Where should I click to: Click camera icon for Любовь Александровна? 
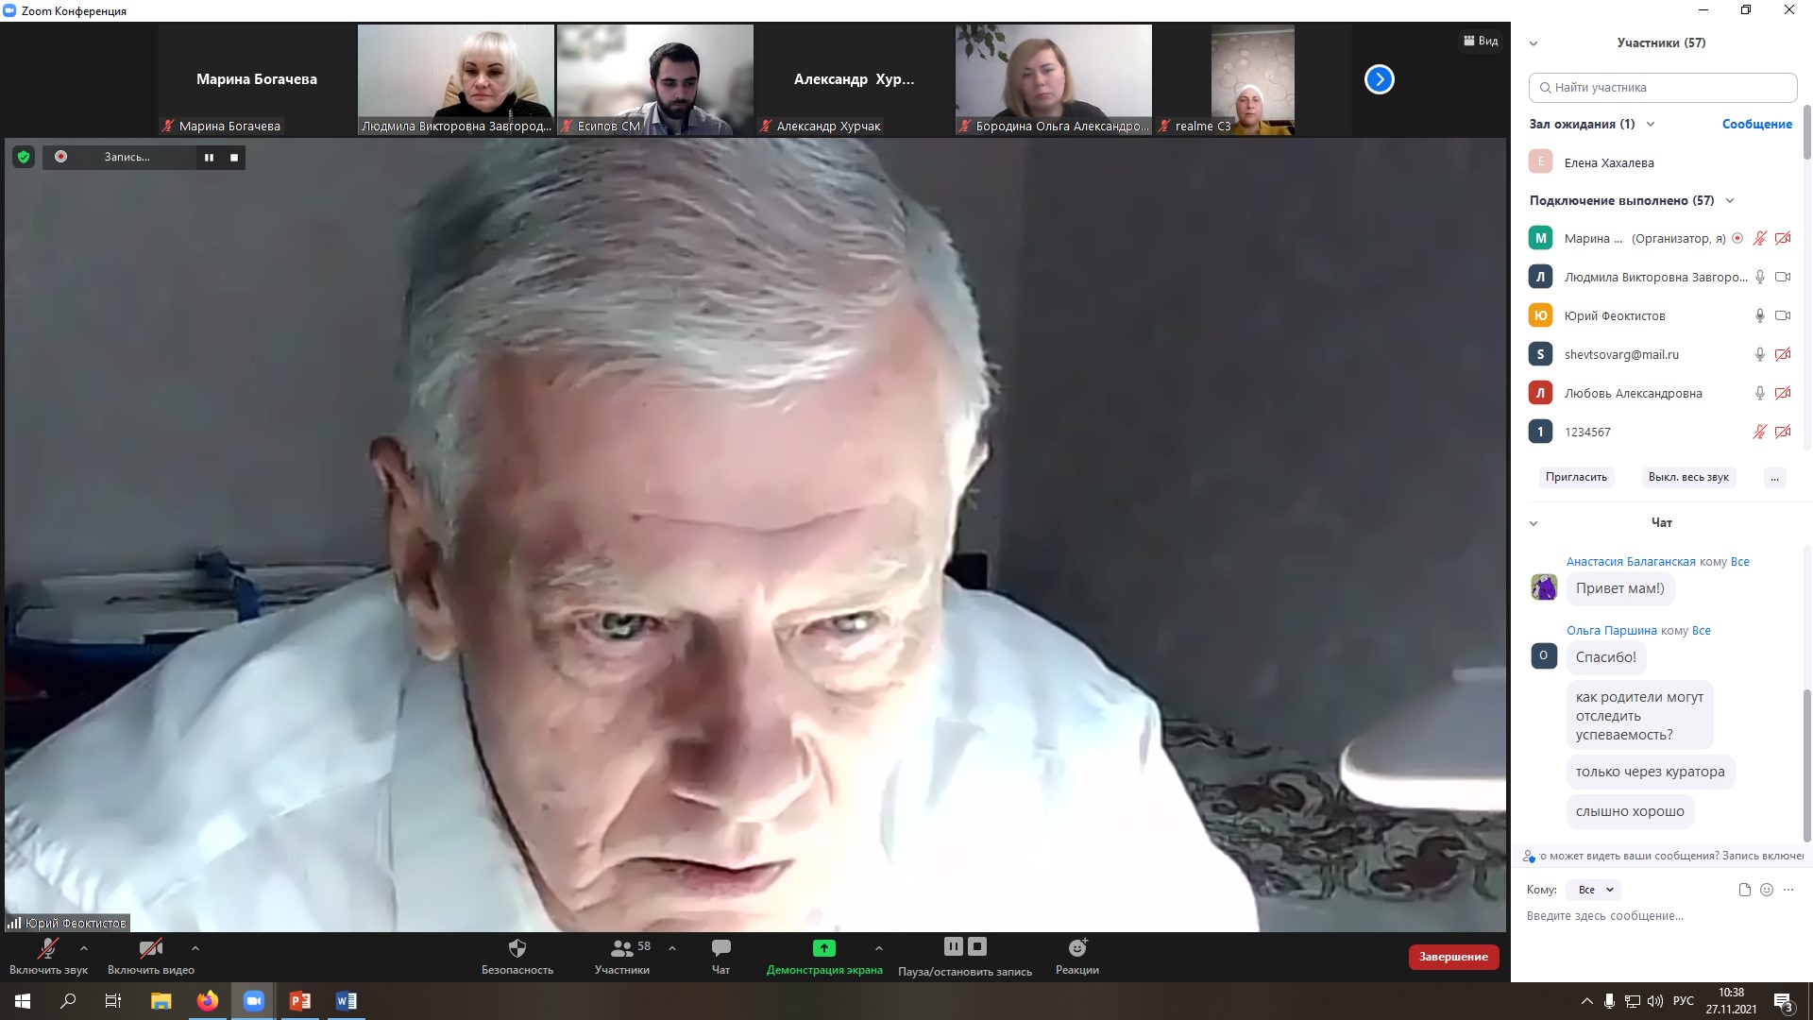click(1783, 394)
